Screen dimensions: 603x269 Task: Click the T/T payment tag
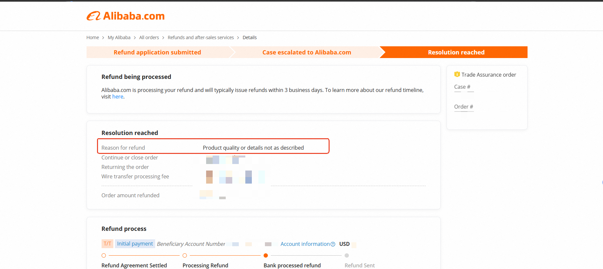pyautogui.click(x=107, y=244)
